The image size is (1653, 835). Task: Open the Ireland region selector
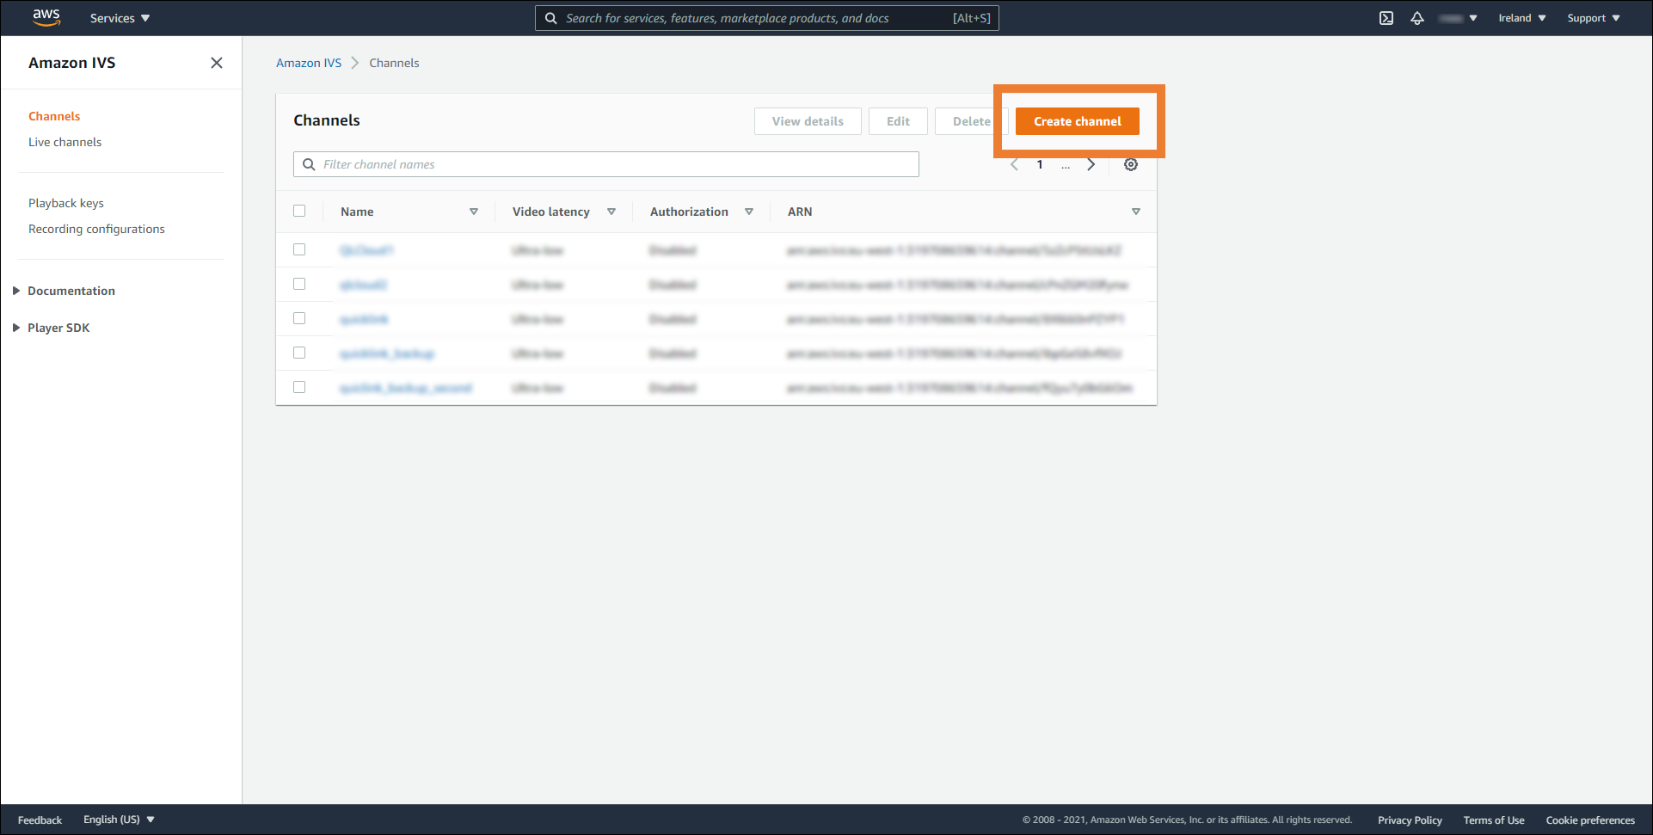[1522, 18]
